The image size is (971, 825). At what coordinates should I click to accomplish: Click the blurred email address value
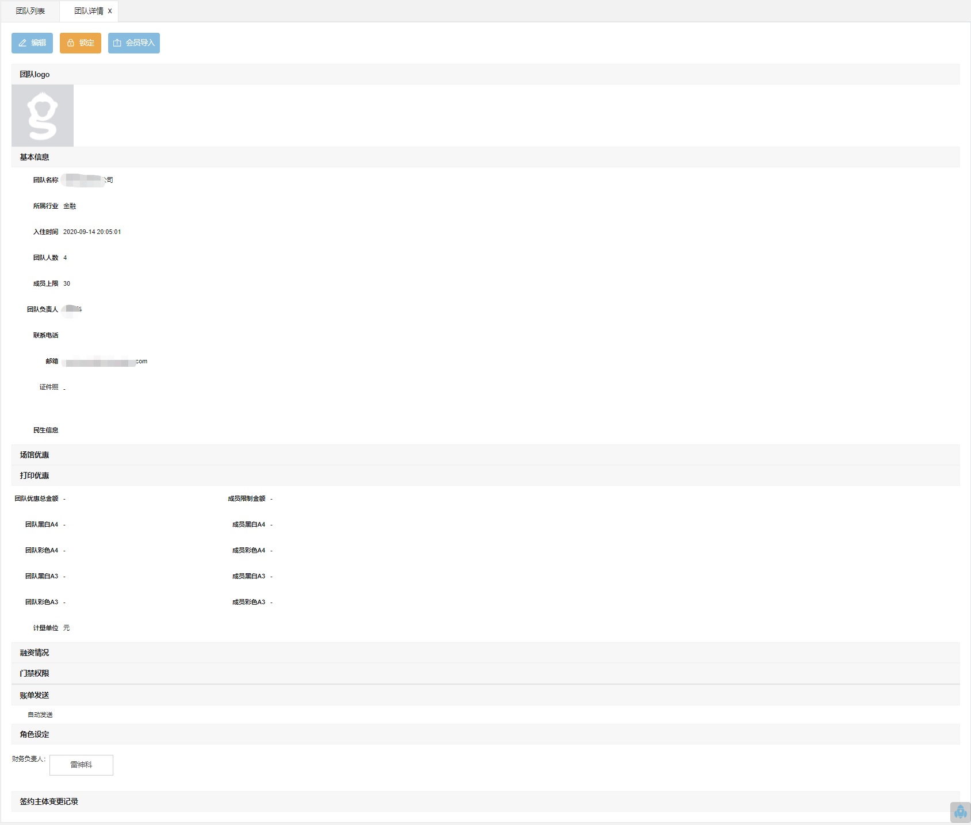105,362
